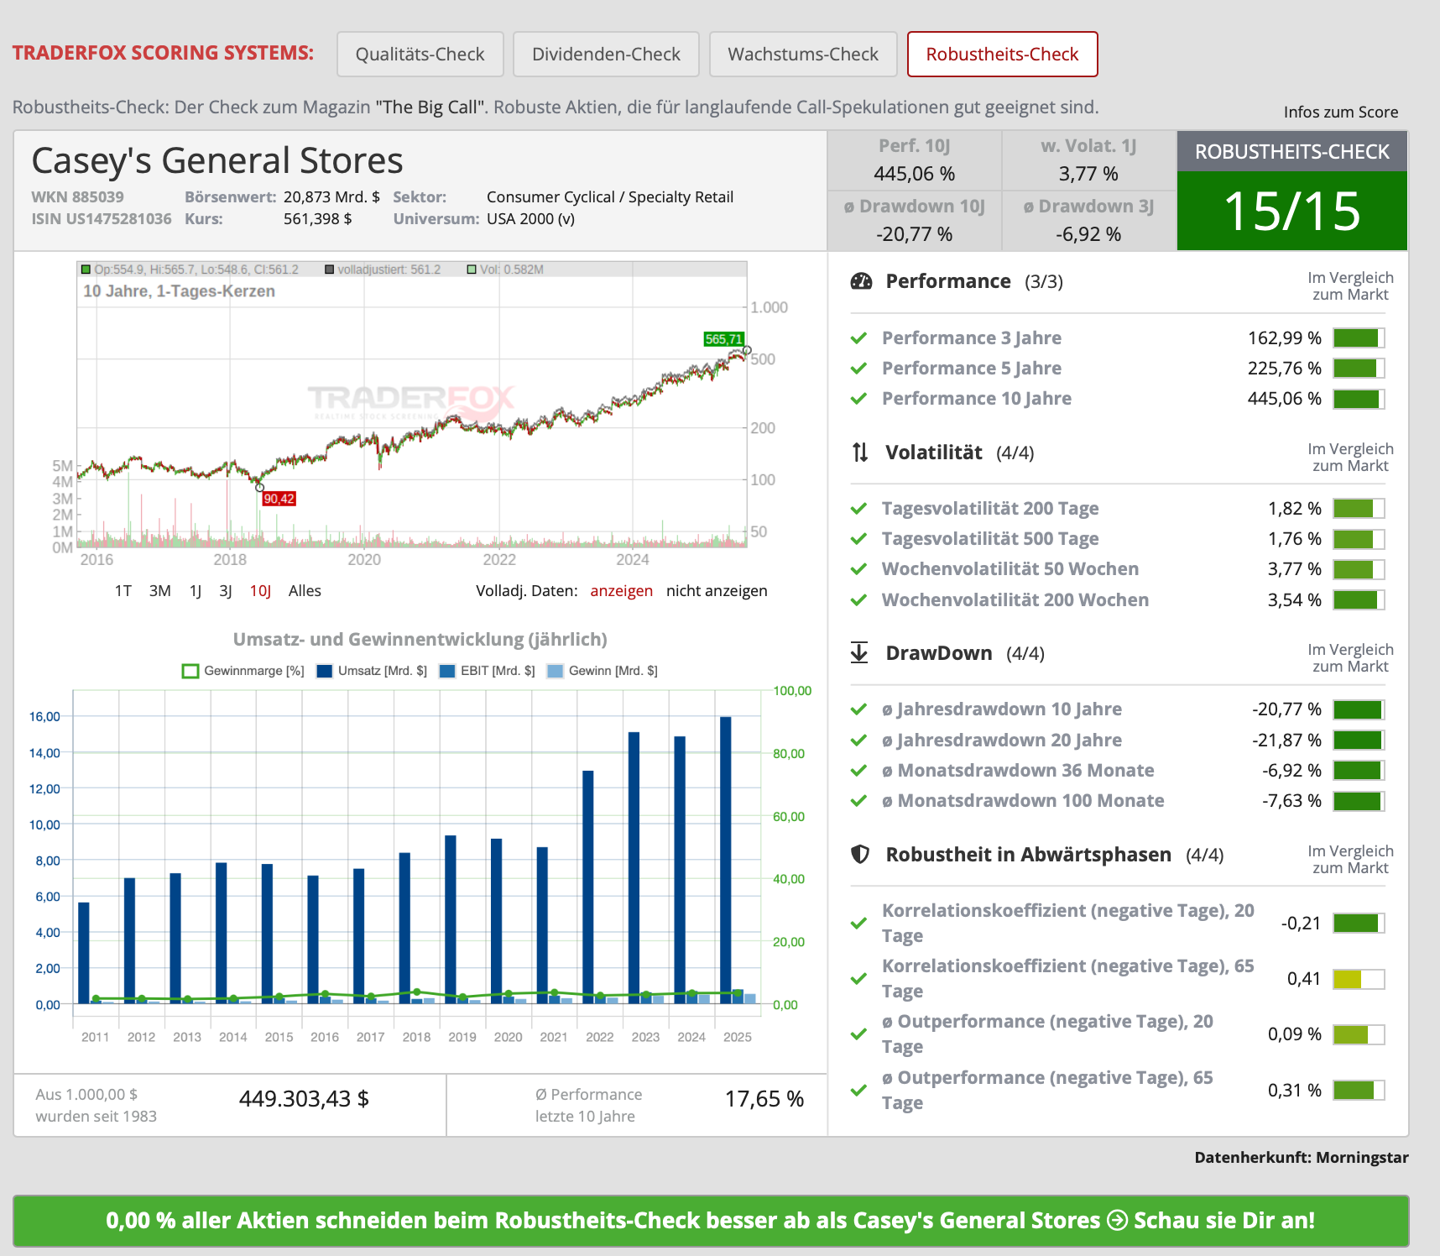The image size is (1440, 1256).
Task: Toggle EBIT [Mrd. $] legend series
Action: coord(488,671)
